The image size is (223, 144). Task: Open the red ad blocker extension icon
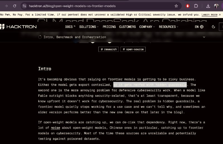tap(188, 6)
